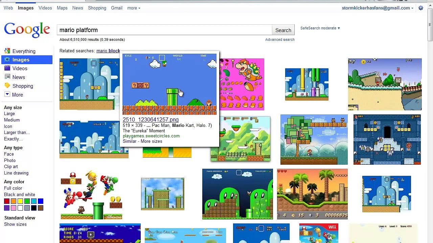
Task: Pick the orange color swatch
Action: coord(14,201)
